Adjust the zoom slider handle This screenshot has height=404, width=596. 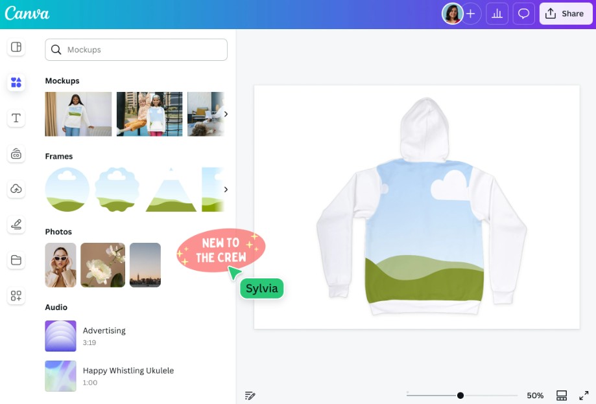click(x=460, y=395)
